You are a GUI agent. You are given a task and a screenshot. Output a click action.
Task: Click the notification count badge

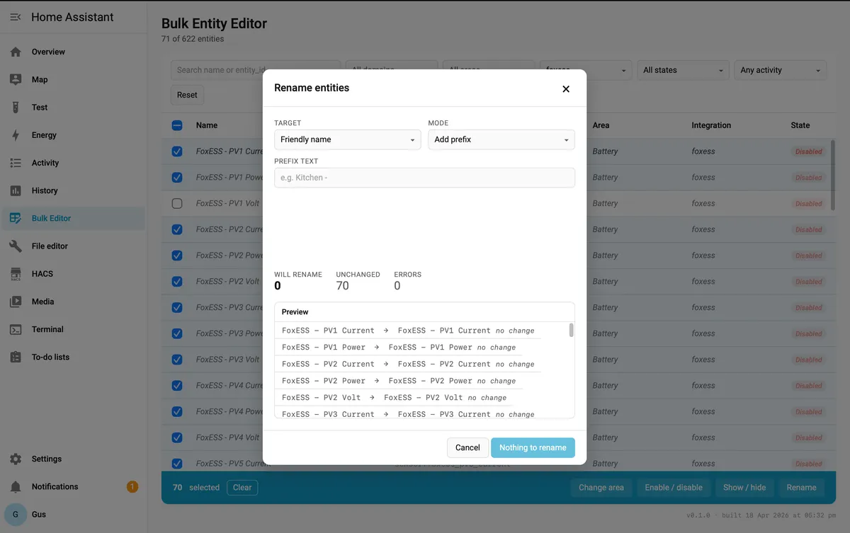(132, 487)
